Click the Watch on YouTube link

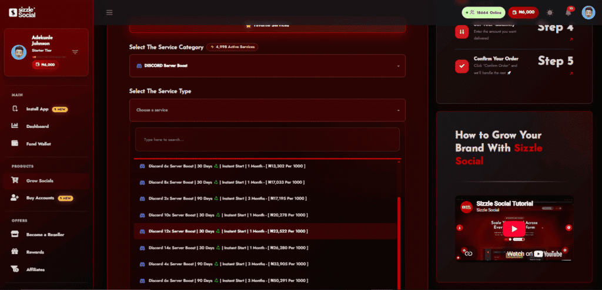click(x=534, y=254)
